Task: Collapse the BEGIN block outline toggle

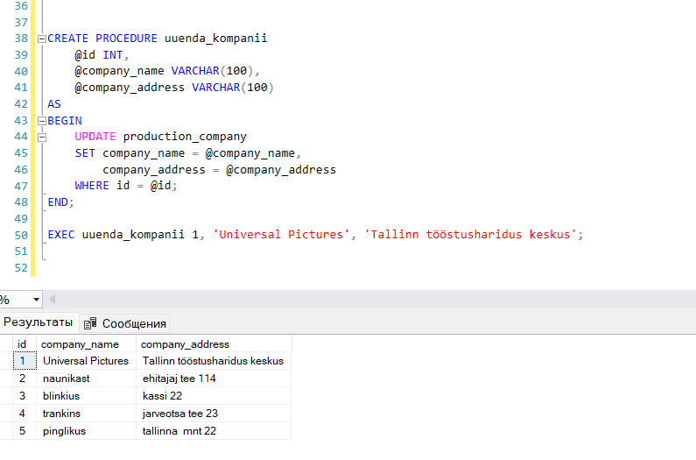Action: [42, 120]
